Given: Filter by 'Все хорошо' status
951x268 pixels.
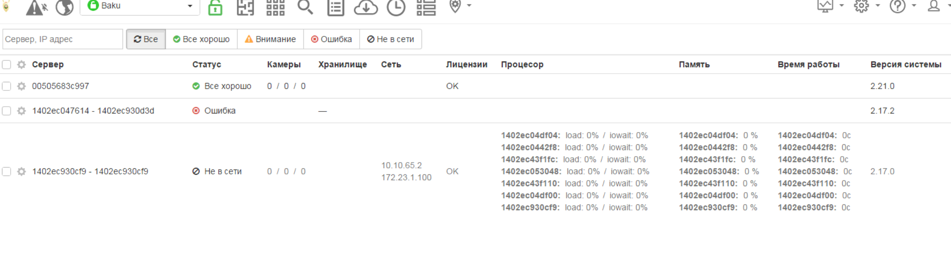Looking at the screenshot, I should (x=201, y=39).
